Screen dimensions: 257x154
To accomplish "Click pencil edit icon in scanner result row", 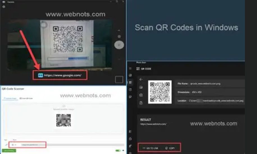I will [x=6, y=145].
